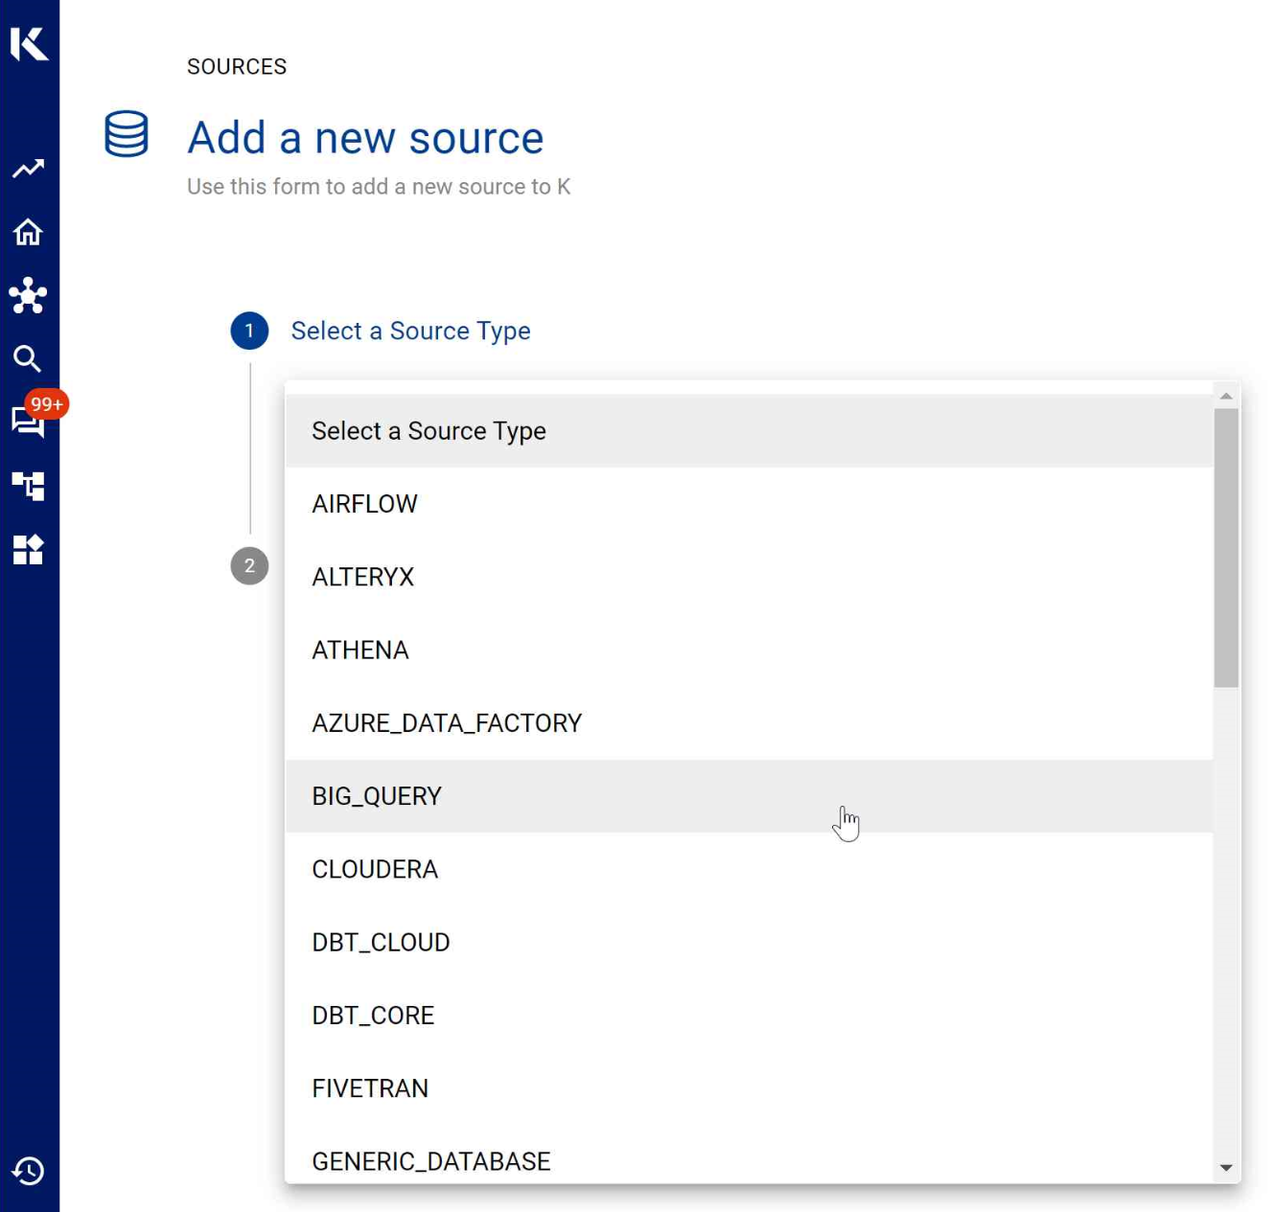Choose BIG_QUERY source type

point(377,796)
